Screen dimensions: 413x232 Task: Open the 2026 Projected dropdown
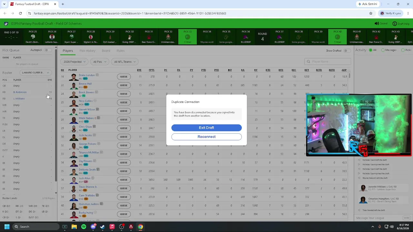pyautogui.click(x=74, y=62)
